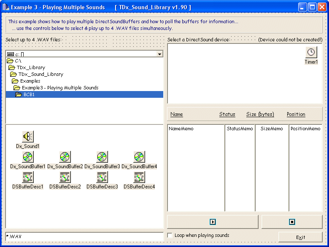Click the 'Select up to 4 .WAV files' label
The height and width of the screenshot is (247, 329).
point(34,40)
